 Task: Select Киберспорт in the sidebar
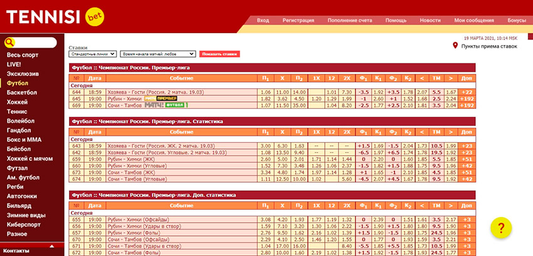(x=23, y=225)
